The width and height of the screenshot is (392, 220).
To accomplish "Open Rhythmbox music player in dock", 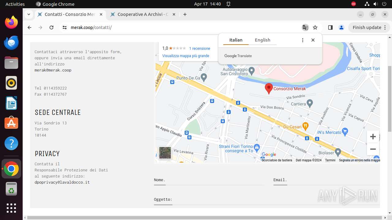I will tap(11, 83).
